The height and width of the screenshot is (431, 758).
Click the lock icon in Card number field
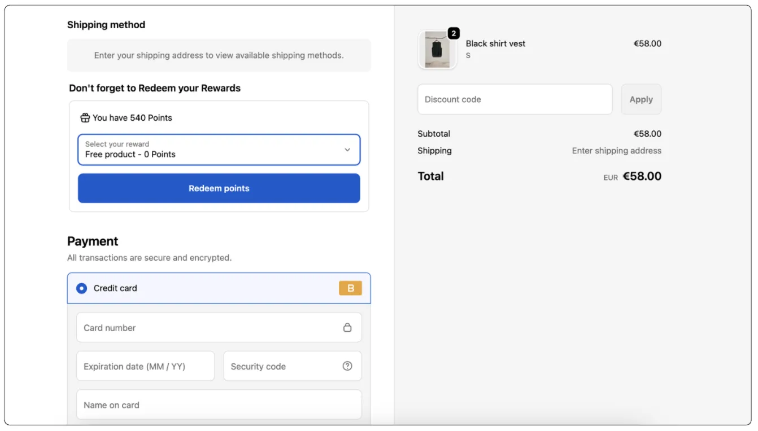347,328
